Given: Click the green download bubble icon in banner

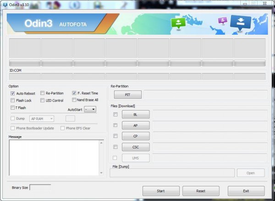Looking at the screenshot, I should 178,23.
